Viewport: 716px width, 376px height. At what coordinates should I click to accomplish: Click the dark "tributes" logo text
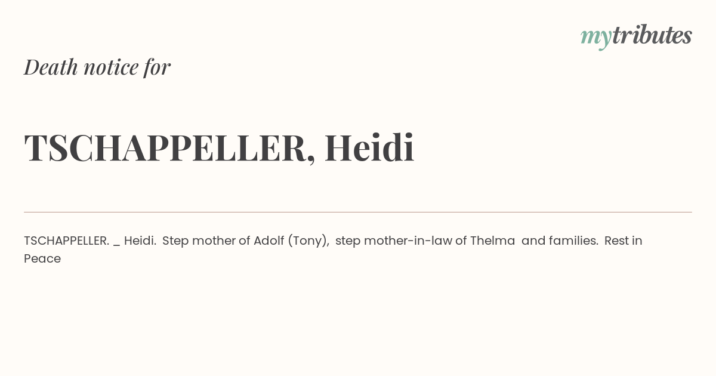[x=652, y=35]
